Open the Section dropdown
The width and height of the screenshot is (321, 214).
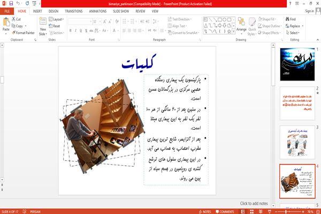click(57, 33)
